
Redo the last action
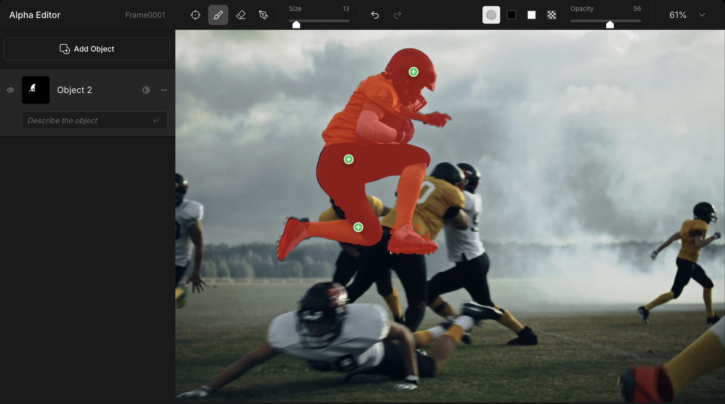point(397,15)
